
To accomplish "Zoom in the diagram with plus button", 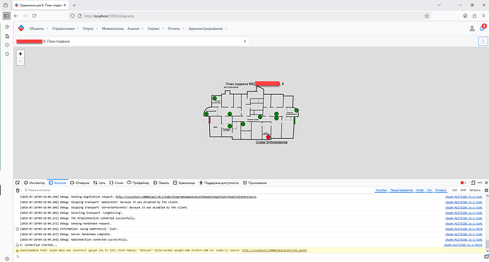I will (x=21, y=54).
